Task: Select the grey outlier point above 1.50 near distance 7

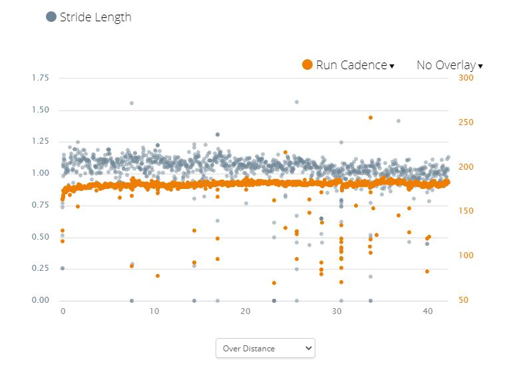Action: click(x=132, y=103)
